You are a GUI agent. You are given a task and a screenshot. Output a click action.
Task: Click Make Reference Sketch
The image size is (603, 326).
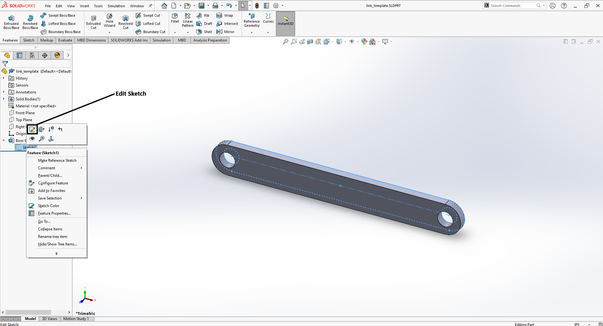(x=57, y=160)
